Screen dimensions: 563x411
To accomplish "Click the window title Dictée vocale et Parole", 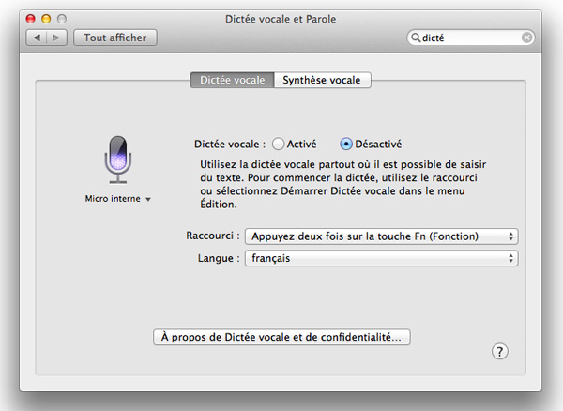I will (281, 18).
